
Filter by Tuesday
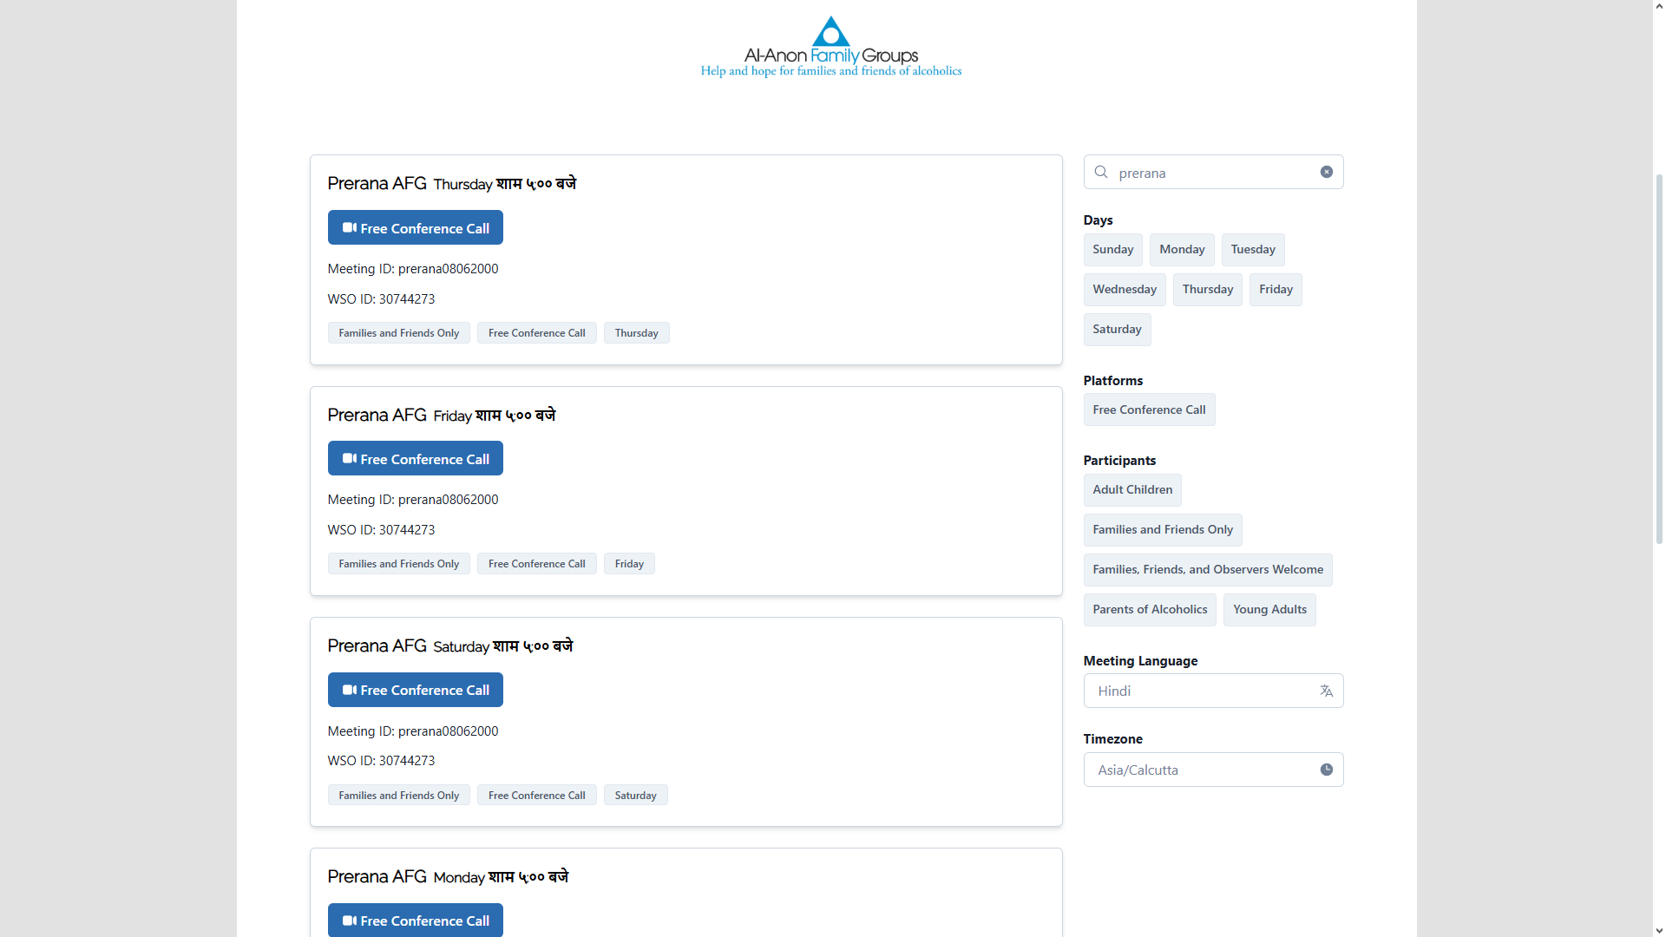pyautogui.click(x=1253, y=250)
